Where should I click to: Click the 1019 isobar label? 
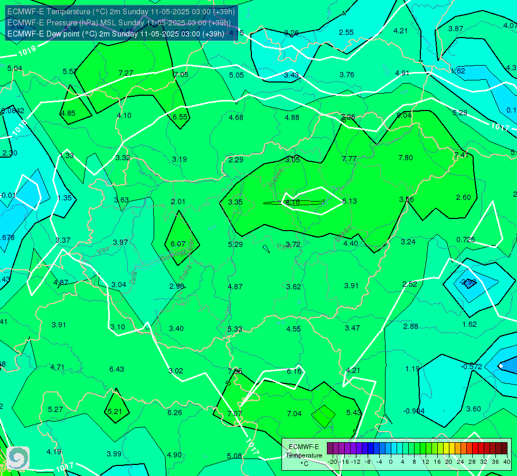coord(27,51)
